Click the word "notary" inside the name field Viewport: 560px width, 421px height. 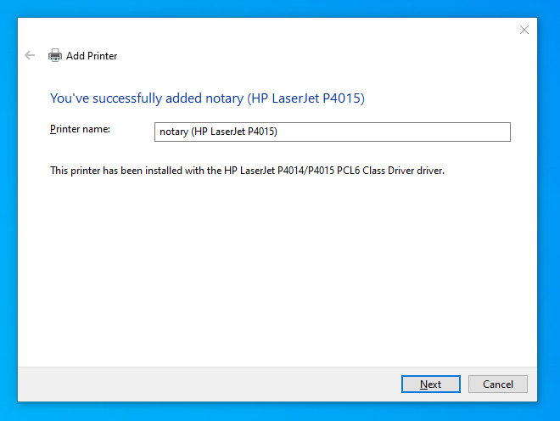click(x=174, y=132)
